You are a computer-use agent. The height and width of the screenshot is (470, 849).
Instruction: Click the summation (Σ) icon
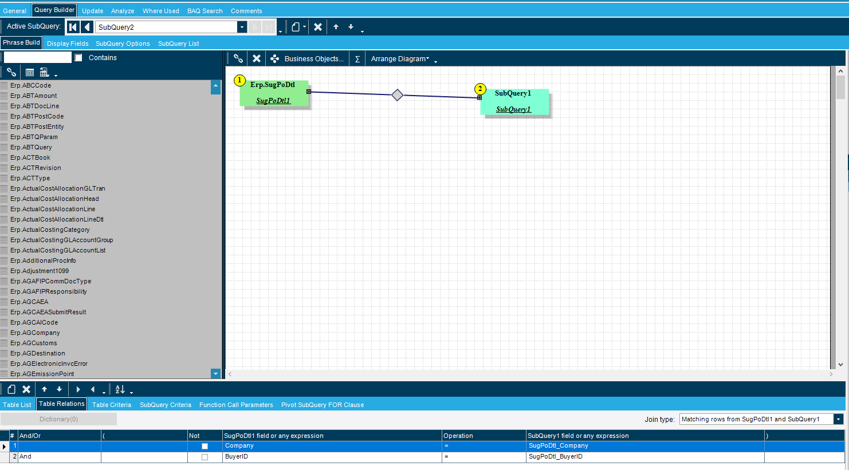pyautogui.click(x=357, y=59)
